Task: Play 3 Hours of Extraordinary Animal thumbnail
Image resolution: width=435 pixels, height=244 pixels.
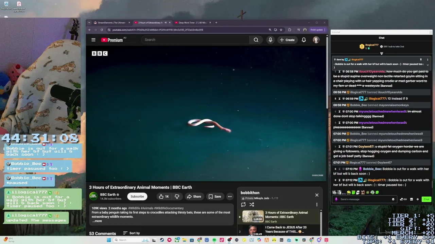Action: coord(253,217)
